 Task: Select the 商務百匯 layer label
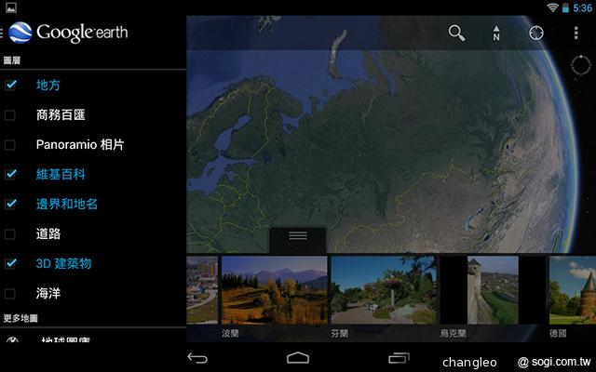(x=61, y=114)
